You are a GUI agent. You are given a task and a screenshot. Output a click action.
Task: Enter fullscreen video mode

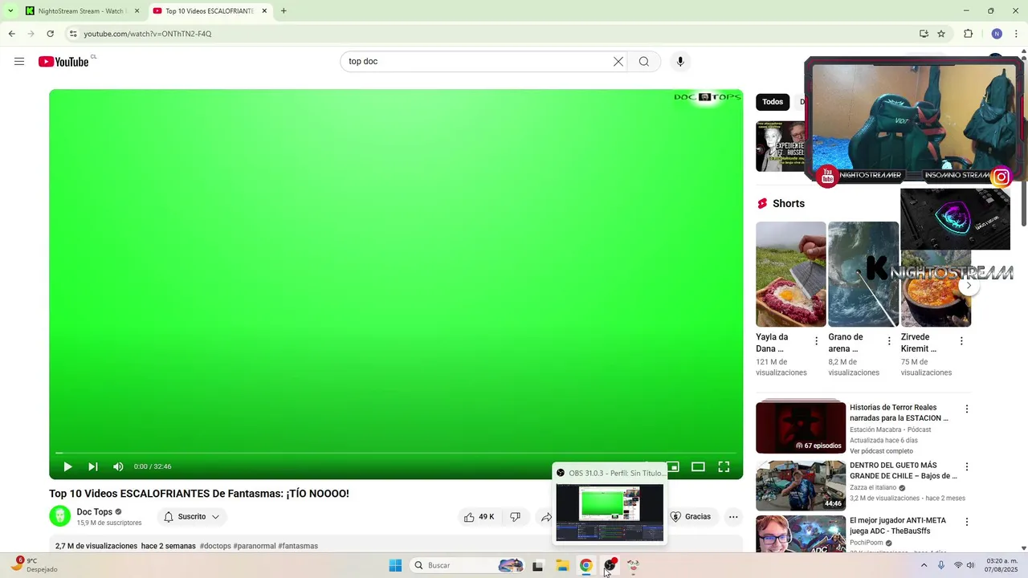point(724,466)
